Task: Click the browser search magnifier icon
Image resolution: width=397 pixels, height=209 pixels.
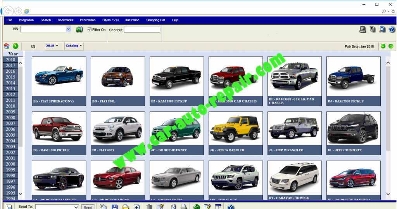Action: 384,11
